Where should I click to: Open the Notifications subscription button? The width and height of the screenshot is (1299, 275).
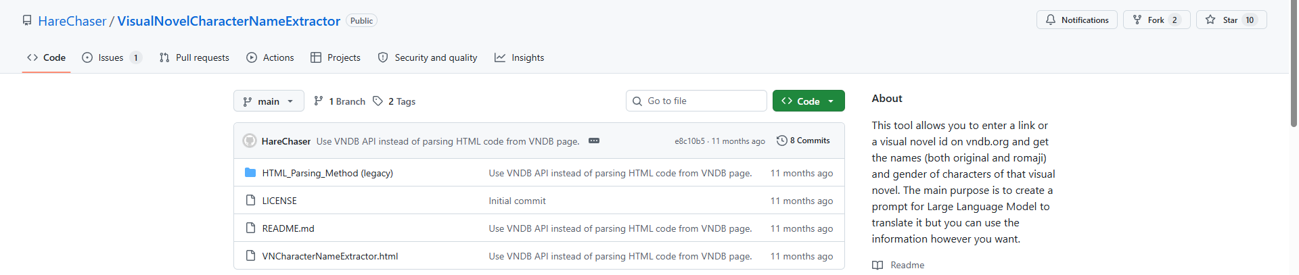tap(1076, 20)
